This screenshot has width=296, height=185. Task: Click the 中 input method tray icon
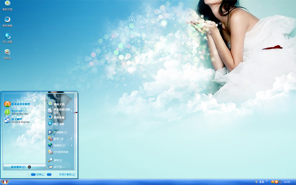[x=276, y=182]
